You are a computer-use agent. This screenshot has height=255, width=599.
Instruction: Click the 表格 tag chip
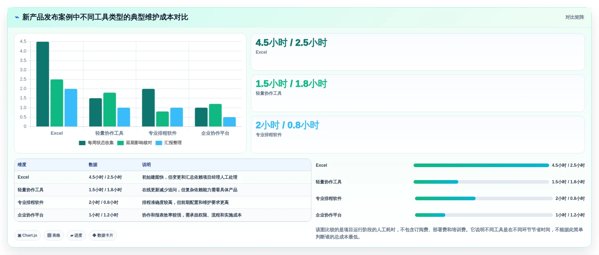tap(54, 236)
